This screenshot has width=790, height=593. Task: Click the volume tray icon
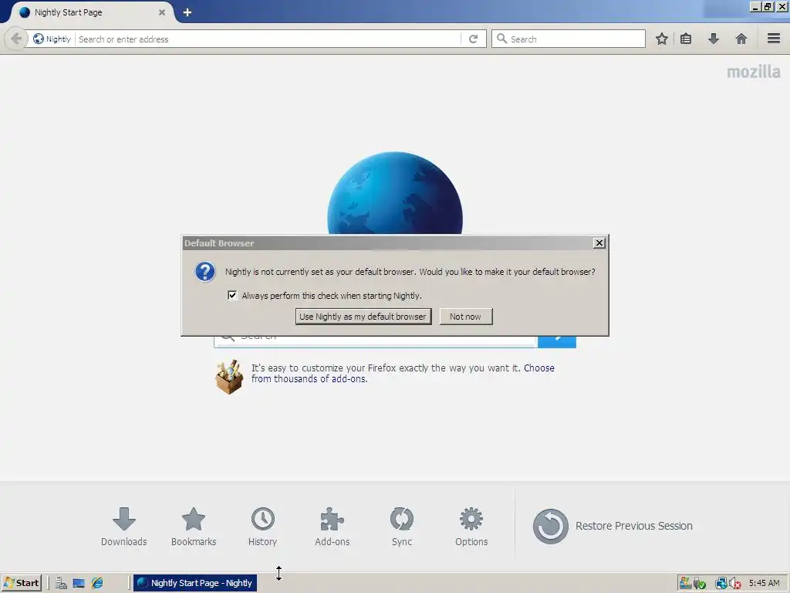735,584
